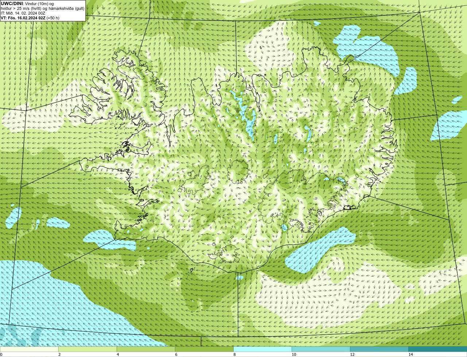Click the '12' label on the color scale
467x357 pixels.
(x=352, y=354)
